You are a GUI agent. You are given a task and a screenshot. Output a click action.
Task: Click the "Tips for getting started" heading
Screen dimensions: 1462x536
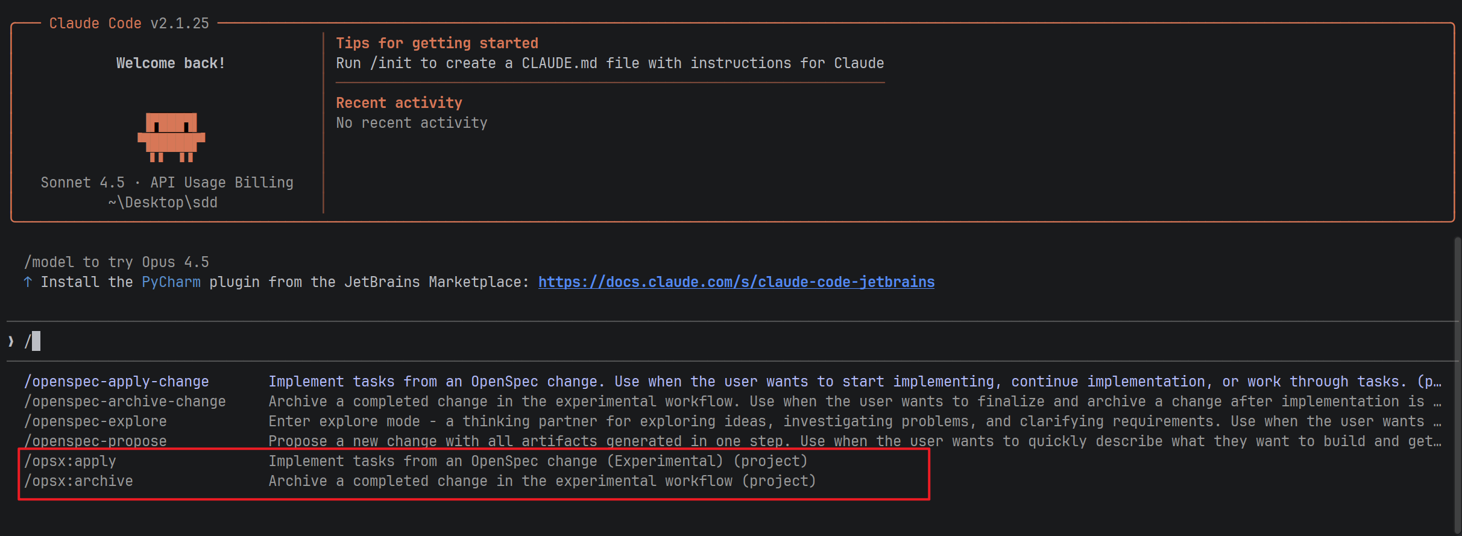coord(437,43)
